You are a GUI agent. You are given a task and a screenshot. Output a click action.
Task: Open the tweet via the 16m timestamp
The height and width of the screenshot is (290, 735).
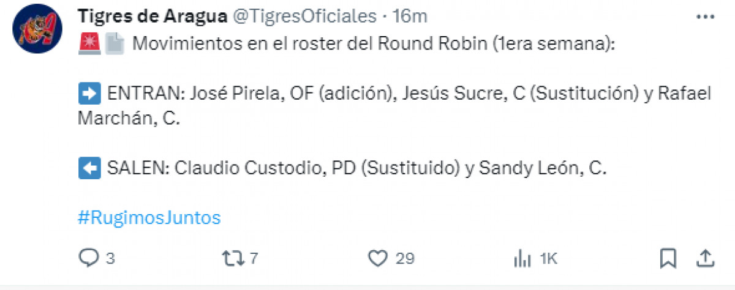pyautogui.click(x=410, y=17)
